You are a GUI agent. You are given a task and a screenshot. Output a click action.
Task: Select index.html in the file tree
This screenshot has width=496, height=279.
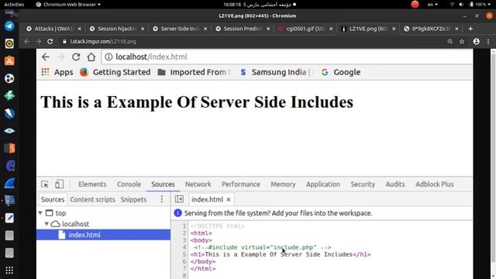tap(103, 235)
